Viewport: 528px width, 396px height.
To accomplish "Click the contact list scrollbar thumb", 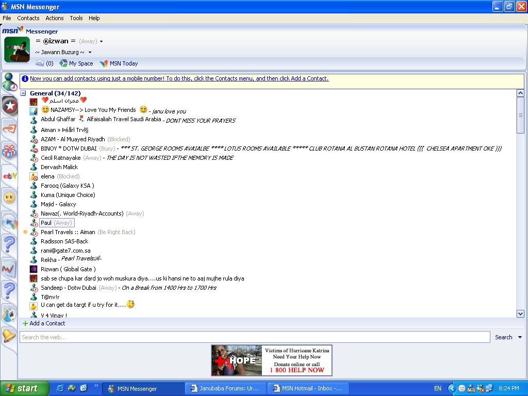I will coord(520,115).
